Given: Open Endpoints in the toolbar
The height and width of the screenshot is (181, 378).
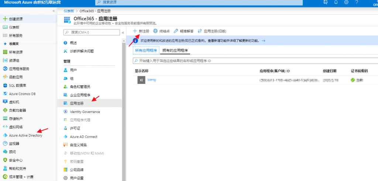Looking at the screenshot, I should 162,31.
